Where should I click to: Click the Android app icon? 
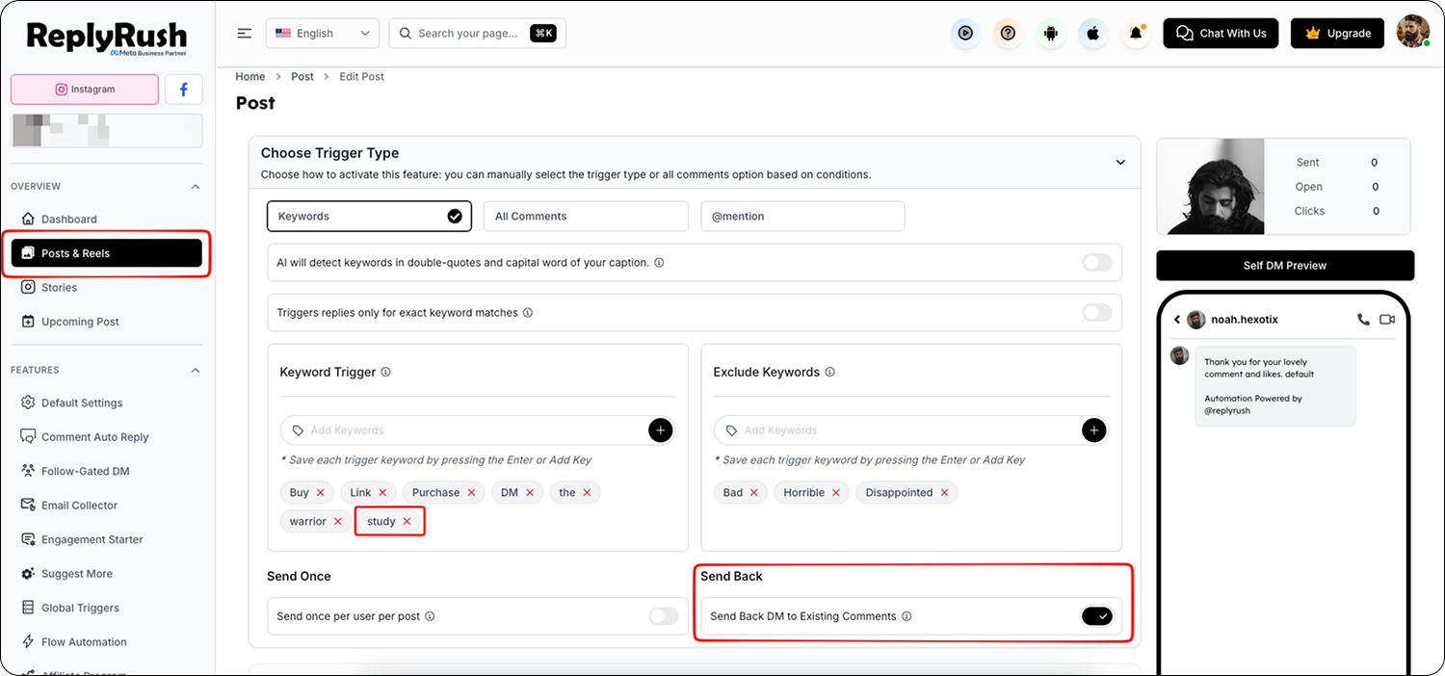[1050, 33]
